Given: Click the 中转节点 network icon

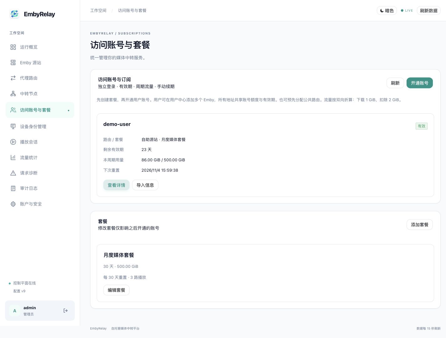Looking at the screenshot, I should (x=13, y=94).
